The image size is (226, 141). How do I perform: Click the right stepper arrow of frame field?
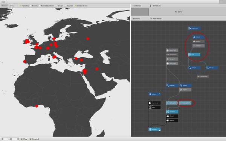click(18, 139)
